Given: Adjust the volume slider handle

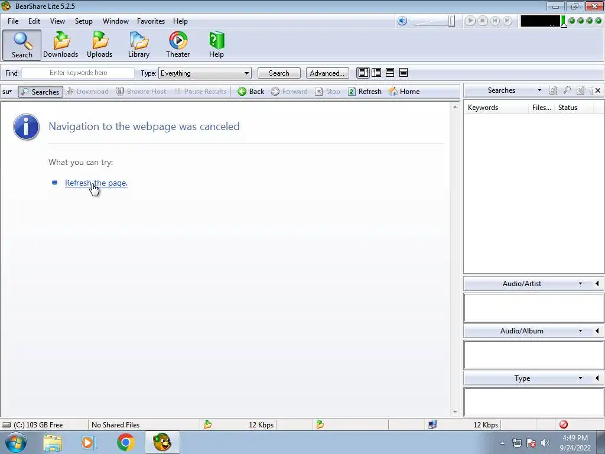Looking at the screenshot, I should (x=451, y=21).
